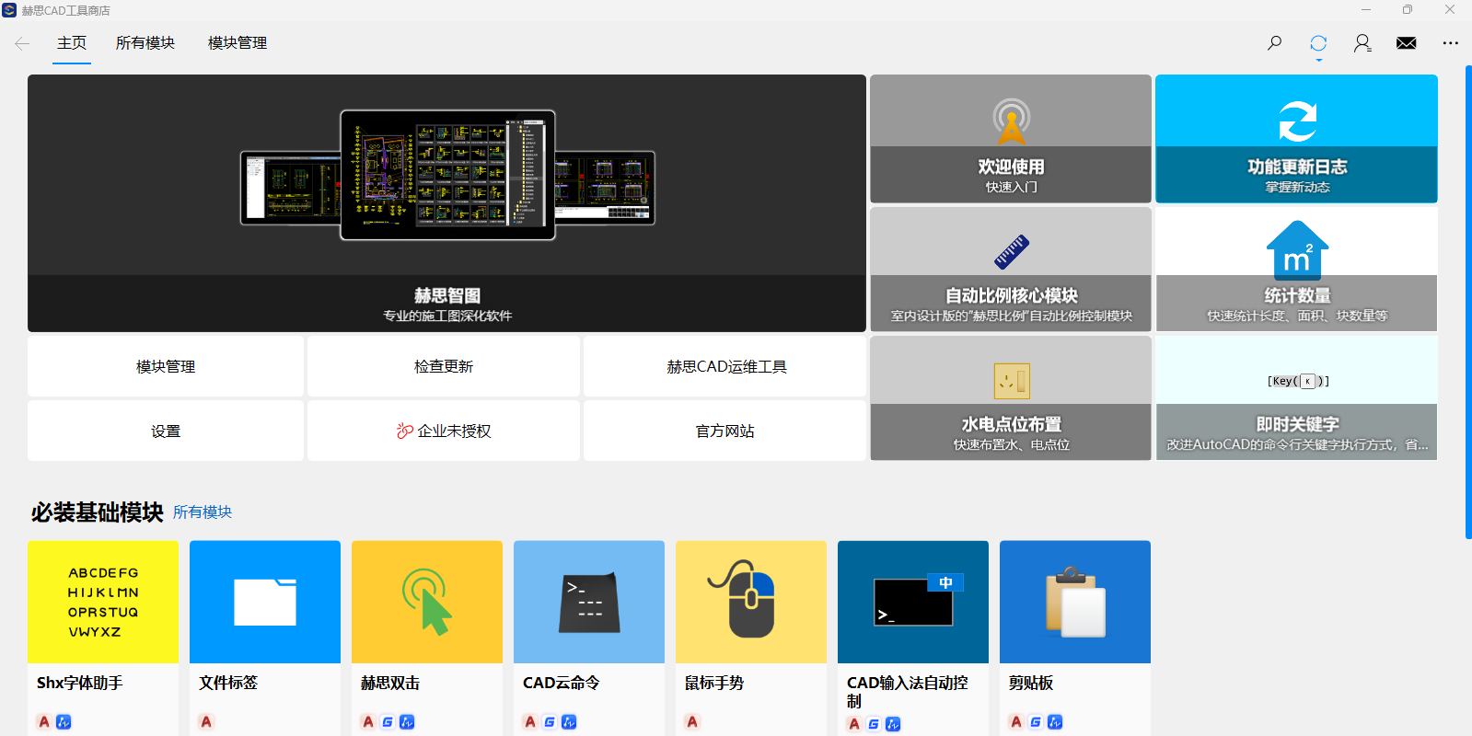1472x736 pixels.
Task: Open the mail envelope icon
Action: pyautogui.click(x=1407, y=43)
